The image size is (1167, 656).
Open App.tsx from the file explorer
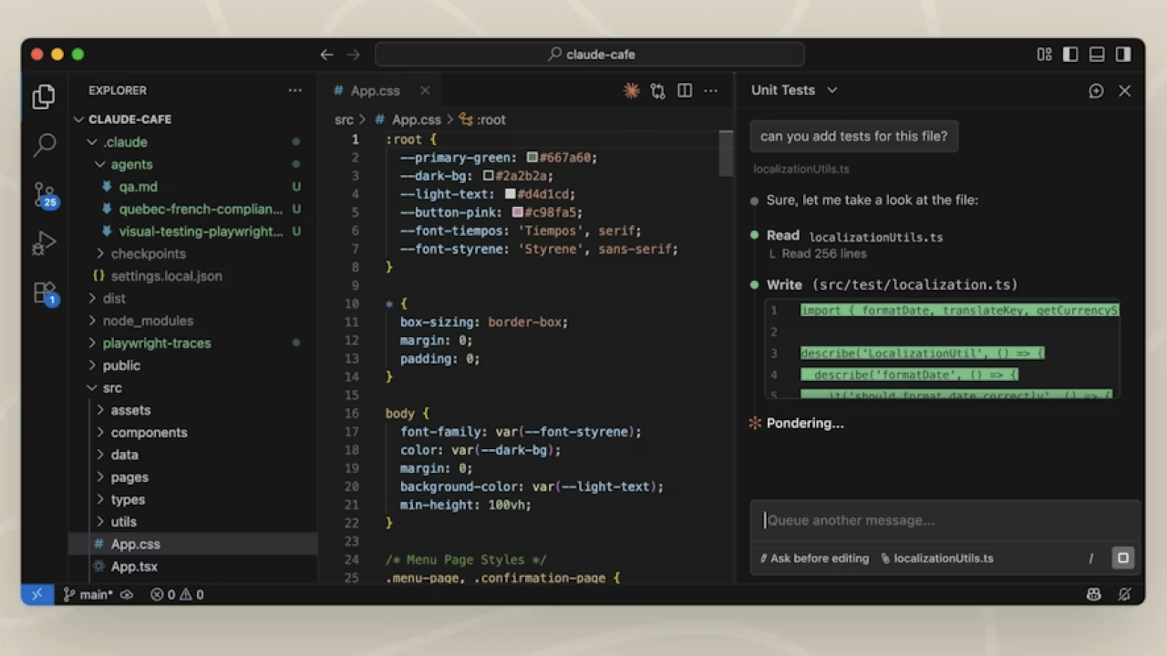tap(134, 567)
